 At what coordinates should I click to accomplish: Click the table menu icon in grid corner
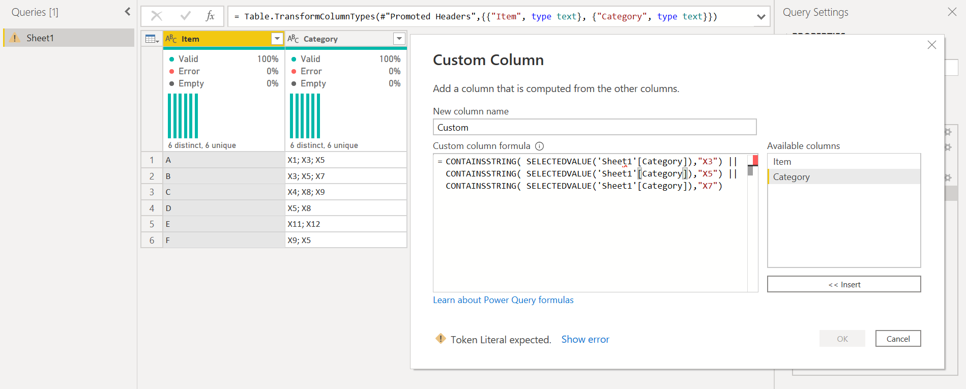152,39
